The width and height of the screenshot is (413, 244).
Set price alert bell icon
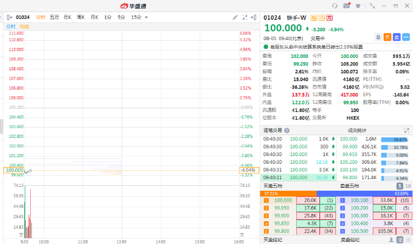tap(378, 37)
